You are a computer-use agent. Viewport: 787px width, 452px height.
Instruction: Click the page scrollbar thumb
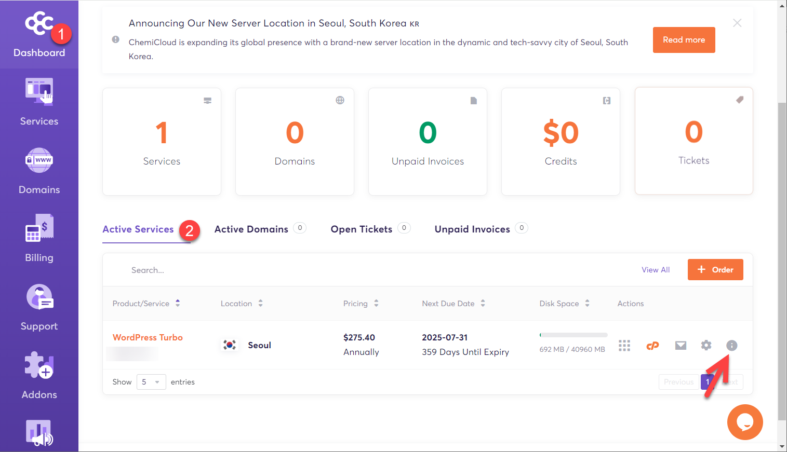(x=782, y=262)
